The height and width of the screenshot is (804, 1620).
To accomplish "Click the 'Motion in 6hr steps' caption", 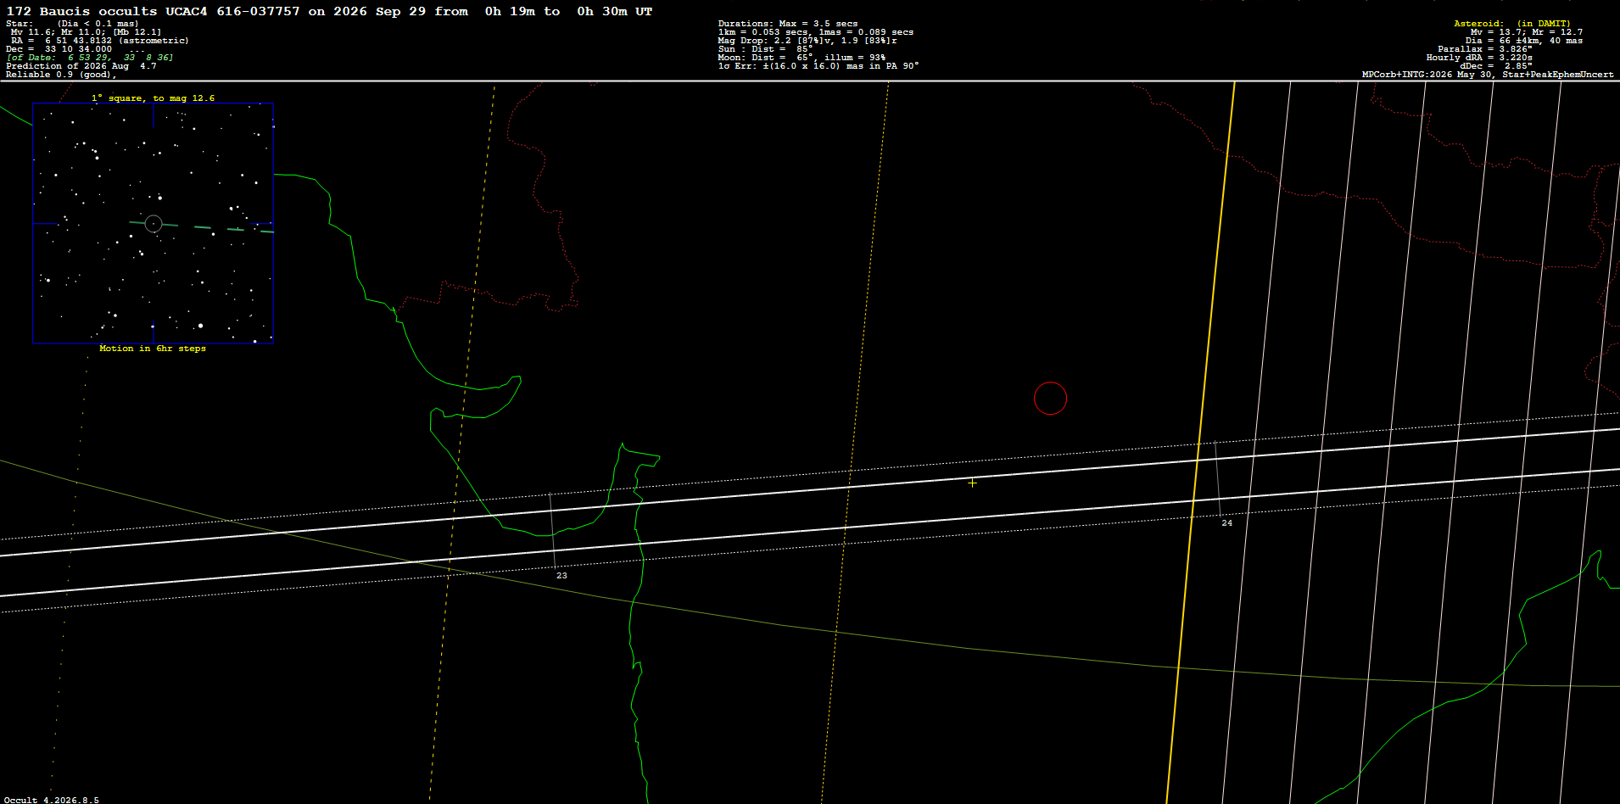I will [x=153, y=349].
